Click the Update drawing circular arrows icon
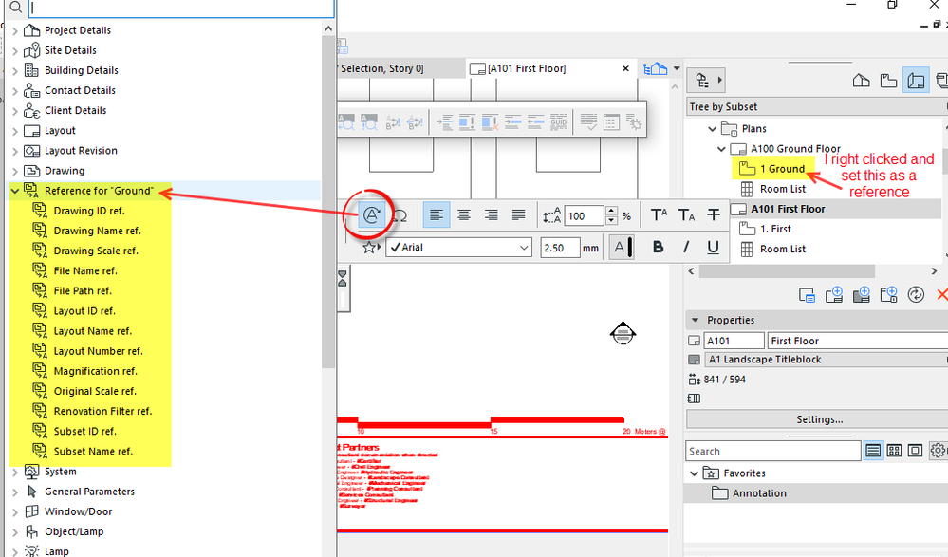The image size is (948, 557). [x=916, y=295]
